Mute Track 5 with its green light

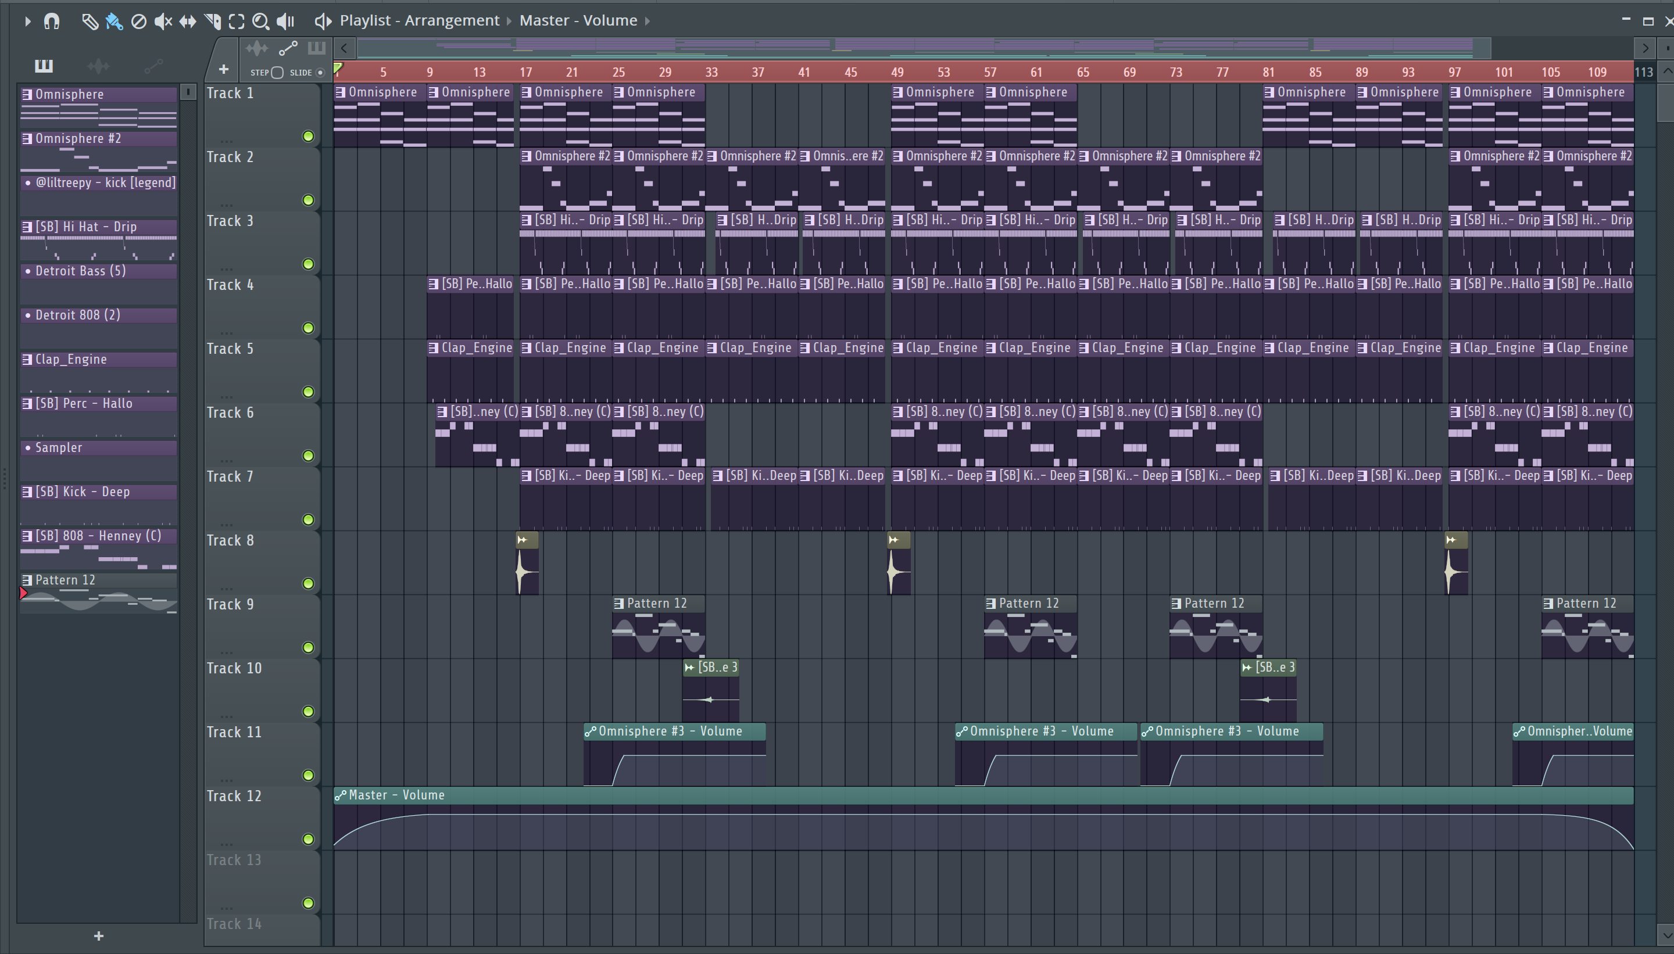[308, 392]
